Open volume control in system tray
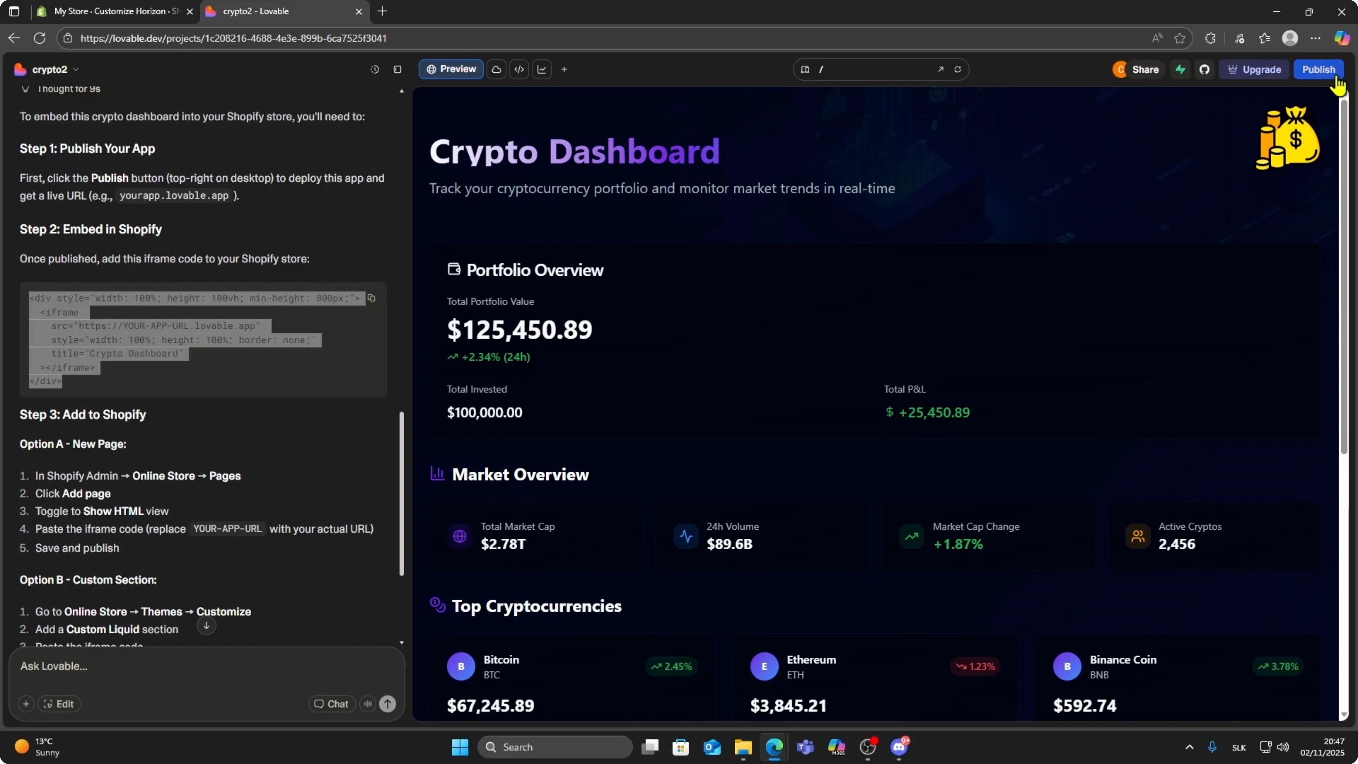The width and height of the screenshot is (1358, 764). 1283,747
